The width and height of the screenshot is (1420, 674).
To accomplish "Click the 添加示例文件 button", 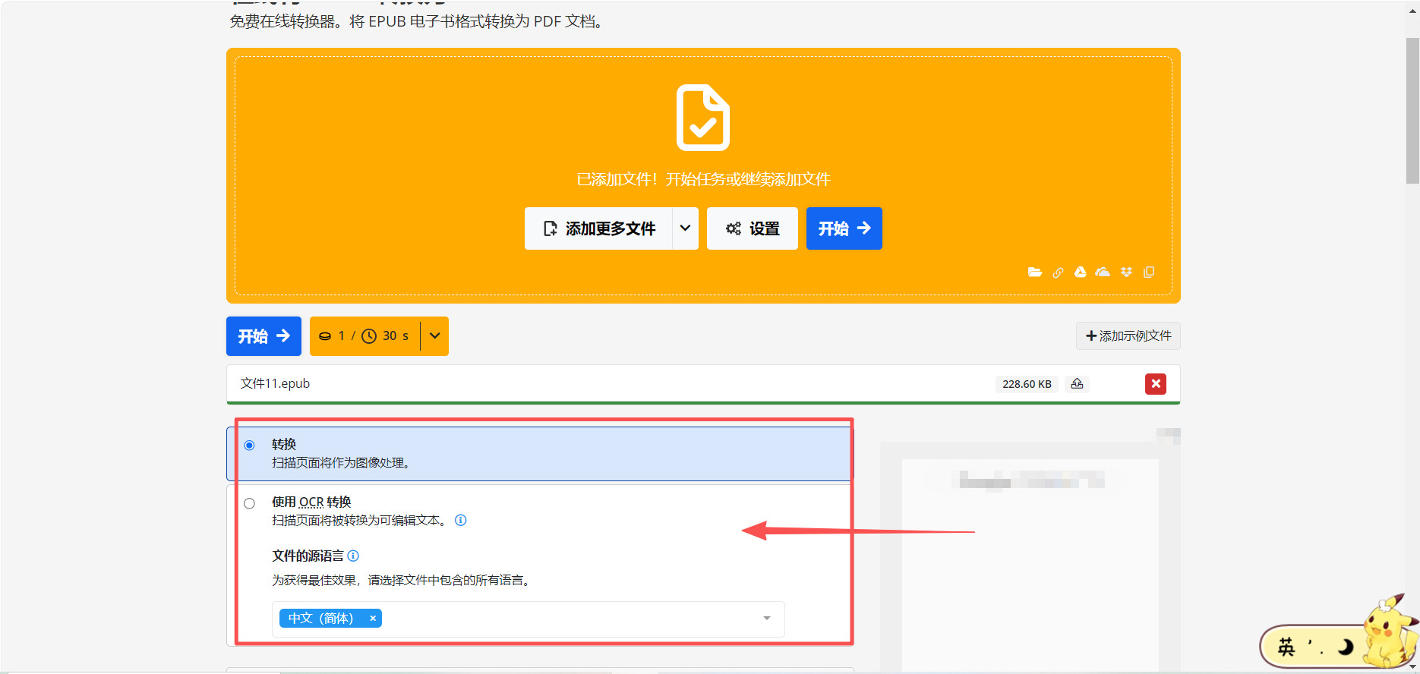I will click(x=1128, y=336).
